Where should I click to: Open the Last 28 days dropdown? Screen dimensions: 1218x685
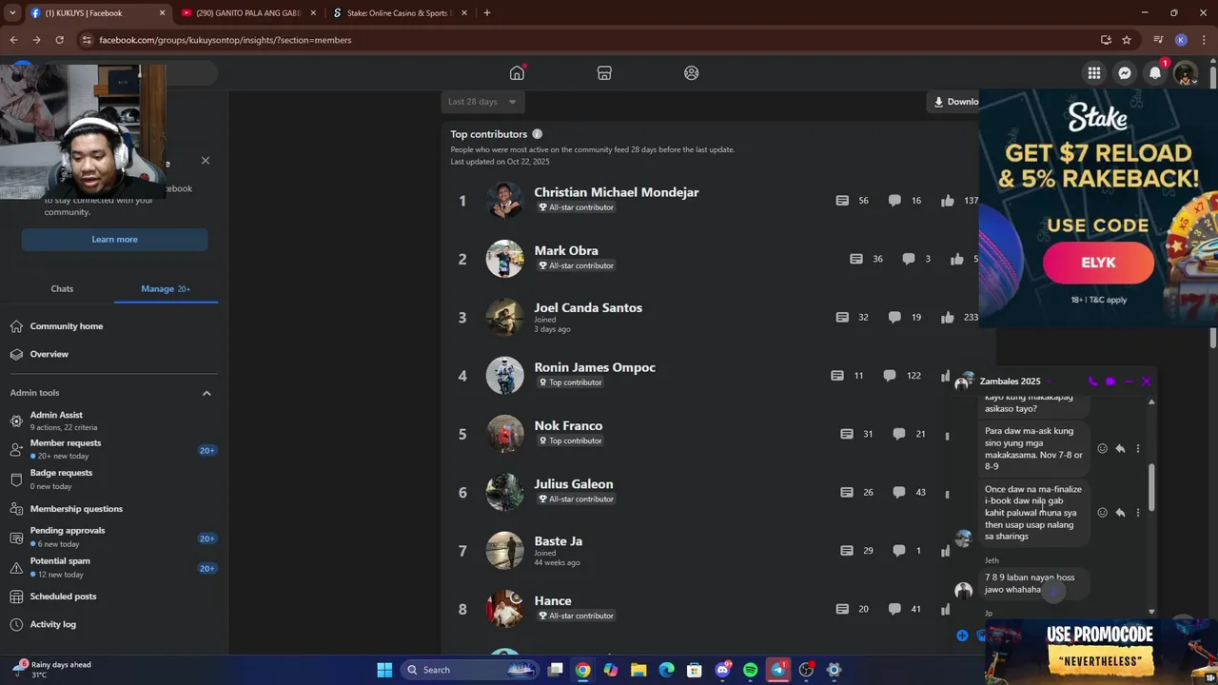[482, 102]
